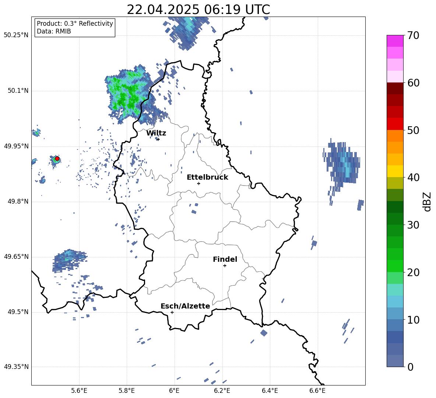Click the yellow colorbar segment near 40
The image size is (436, 398).
coord(395,171)
